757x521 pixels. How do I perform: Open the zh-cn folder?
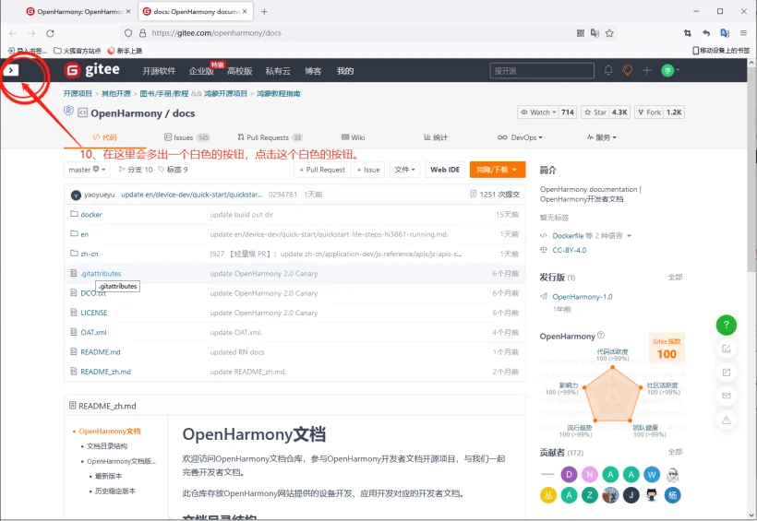(x=90, y=254)
